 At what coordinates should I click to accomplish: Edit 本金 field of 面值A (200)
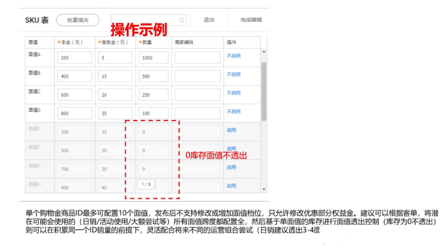(75, 57)
